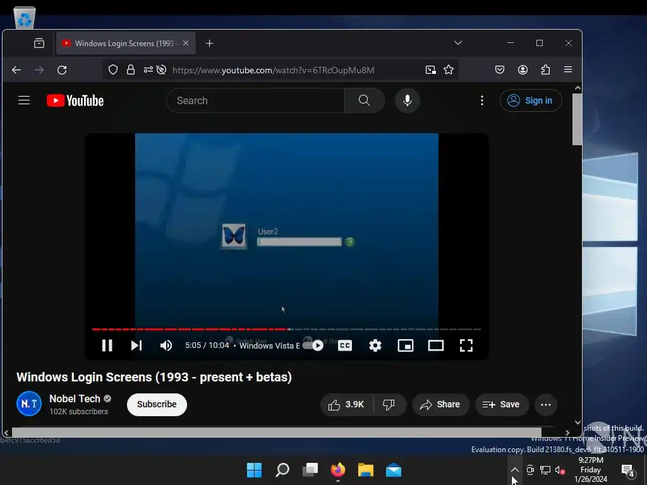Image resolution: width=647 pixels, height=485 pixels.
Task: Open network tray icon
Action: (x=545, y=470)
